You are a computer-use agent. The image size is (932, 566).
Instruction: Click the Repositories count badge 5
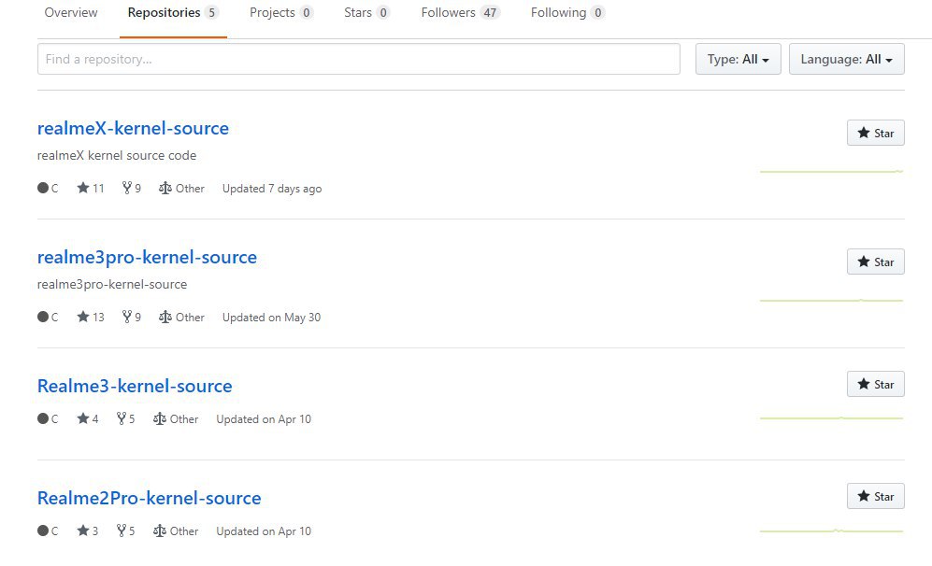[x=211, y=12]
